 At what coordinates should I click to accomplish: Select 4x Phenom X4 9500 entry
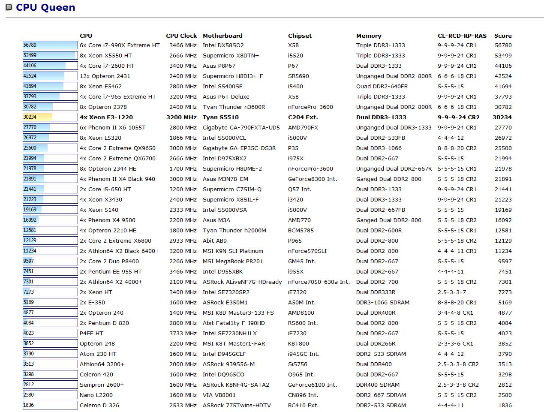click(108, 220)
